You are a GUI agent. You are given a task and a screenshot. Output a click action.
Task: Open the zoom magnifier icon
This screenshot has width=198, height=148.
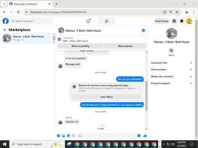pyautogui.click(x=171, y=12)
